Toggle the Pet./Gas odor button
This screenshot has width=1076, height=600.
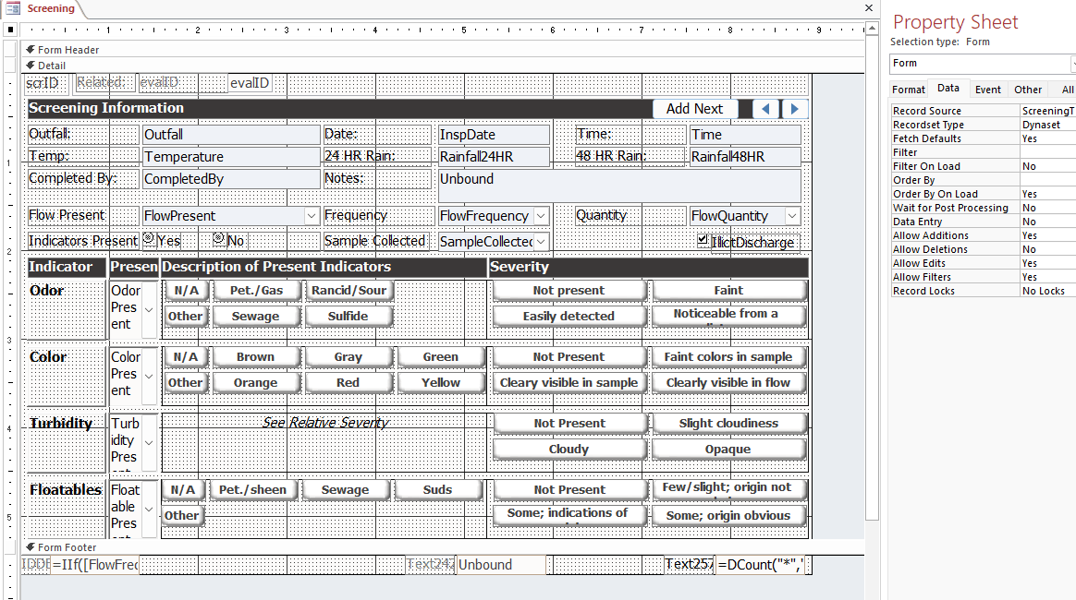(257, 291)
